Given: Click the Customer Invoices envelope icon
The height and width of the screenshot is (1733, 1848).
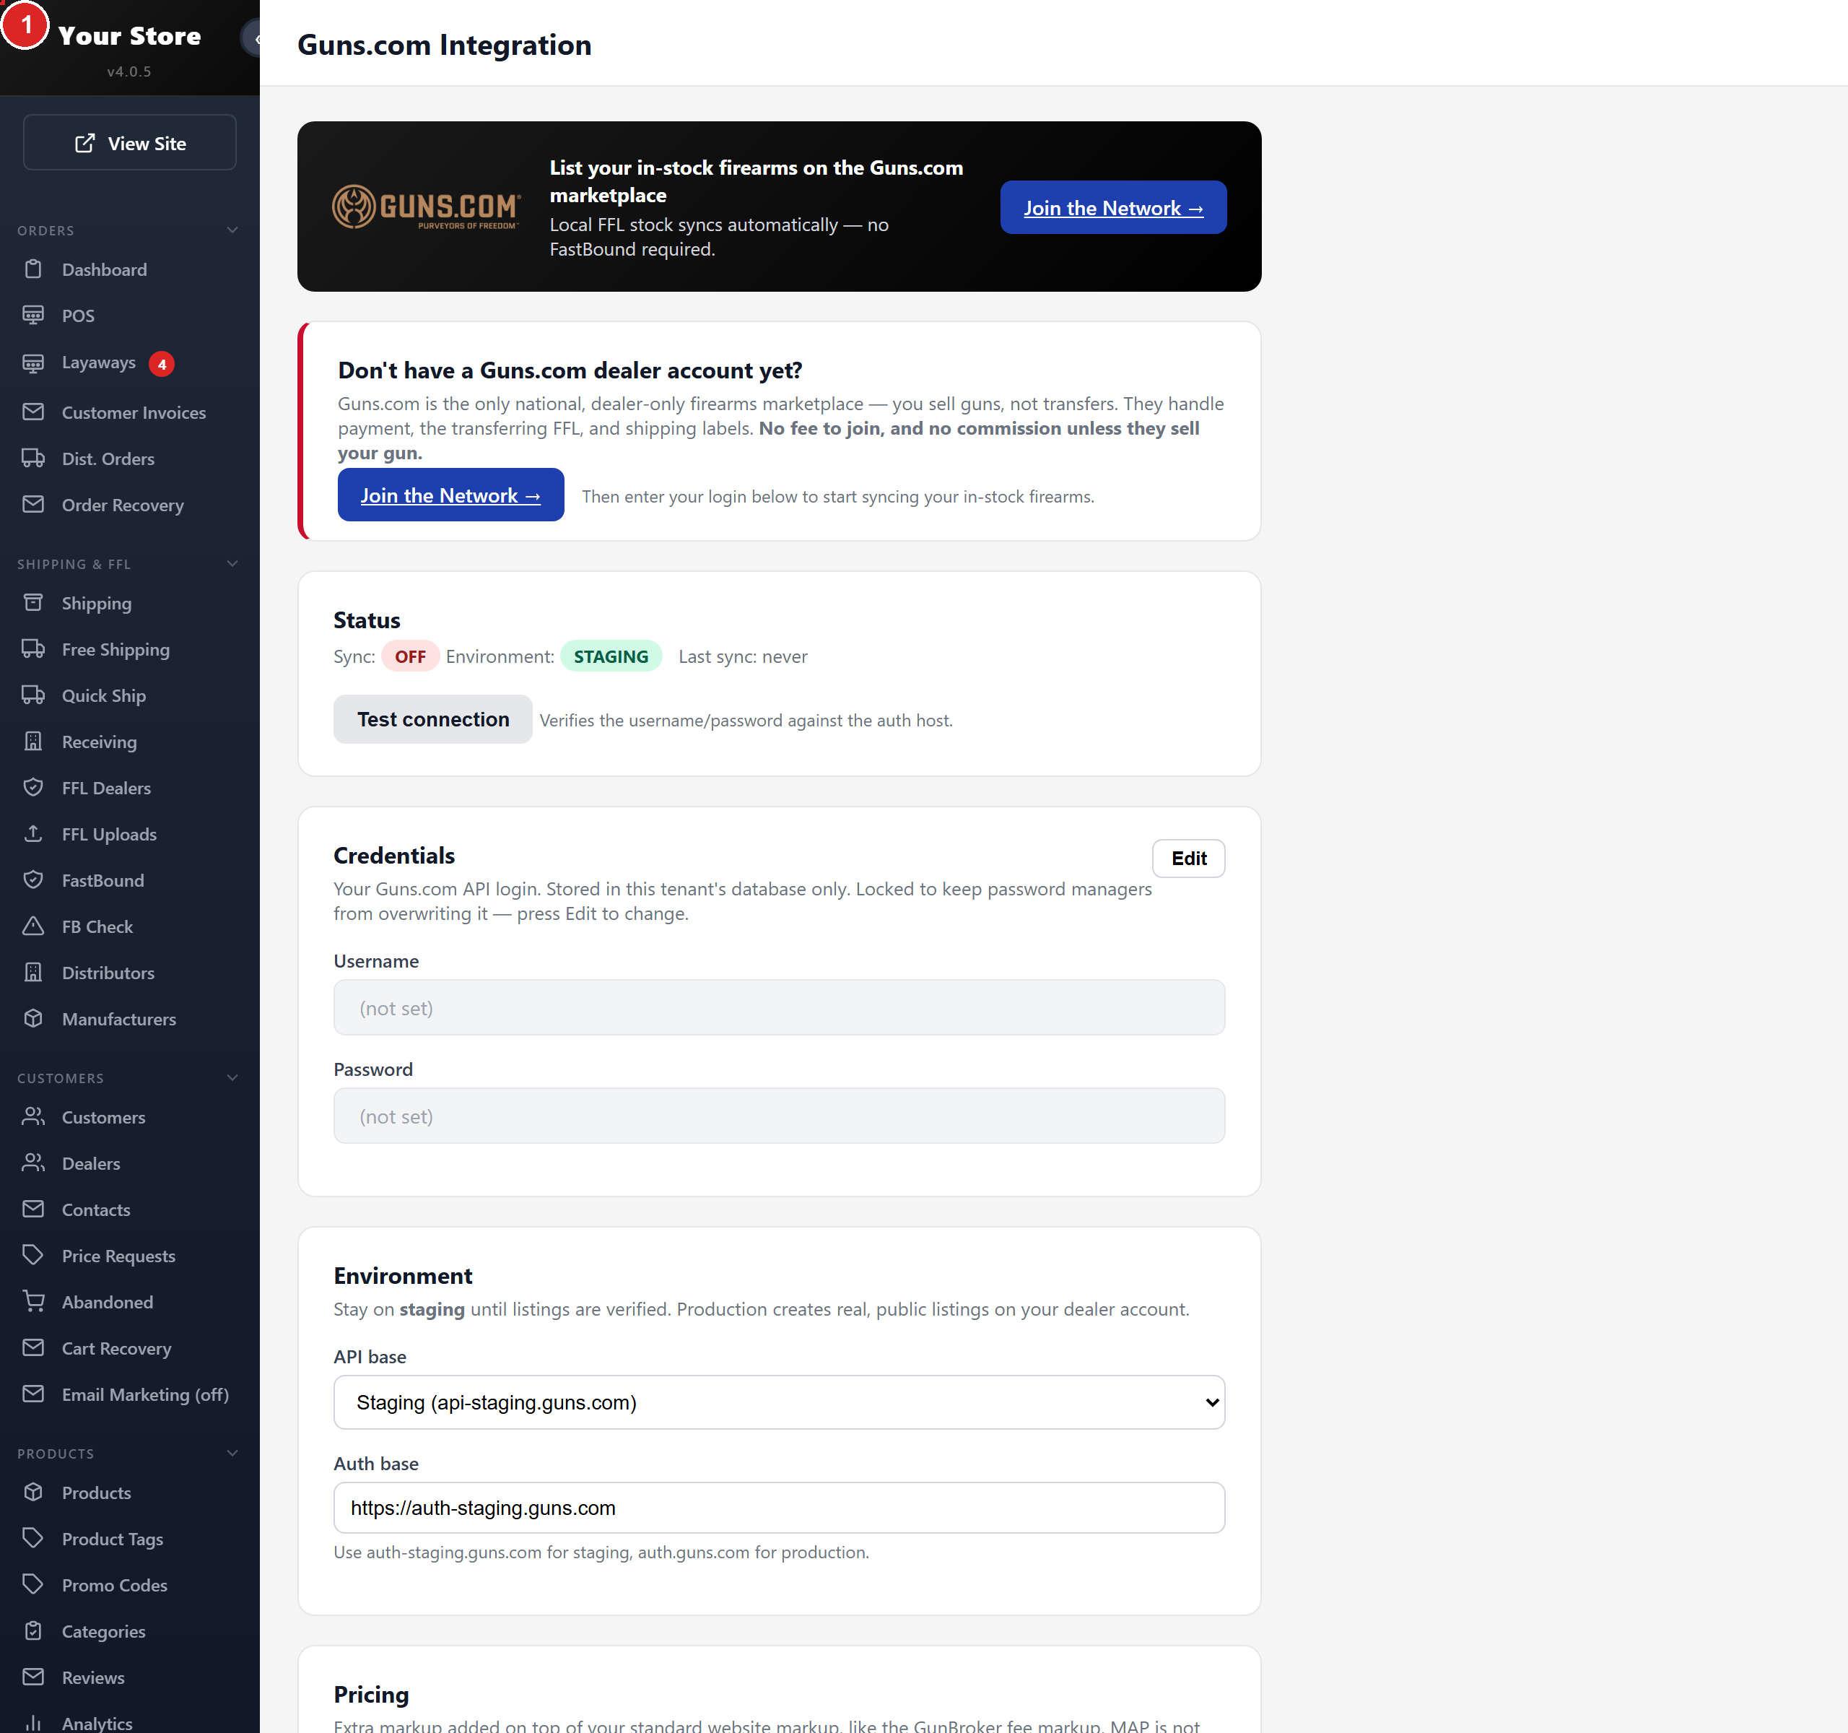Looking at the screenshot, I should [33, 412].
